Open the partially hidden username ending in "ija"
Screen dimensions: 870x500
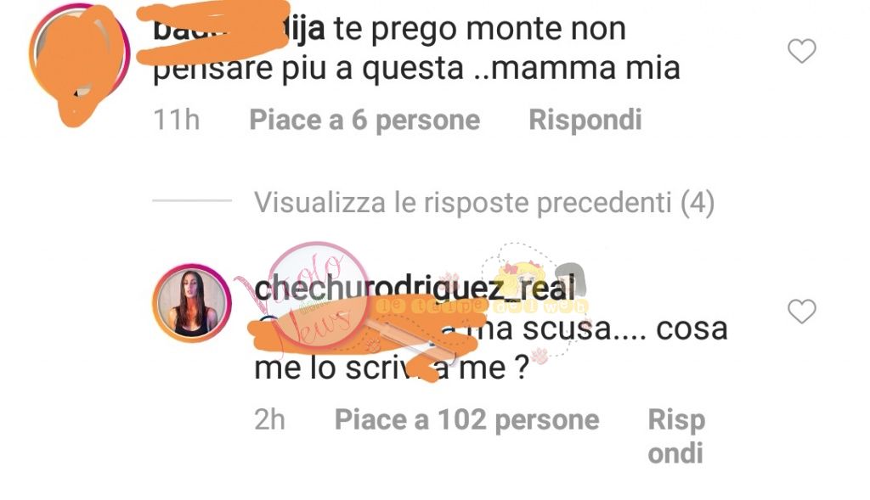(239, 29)
